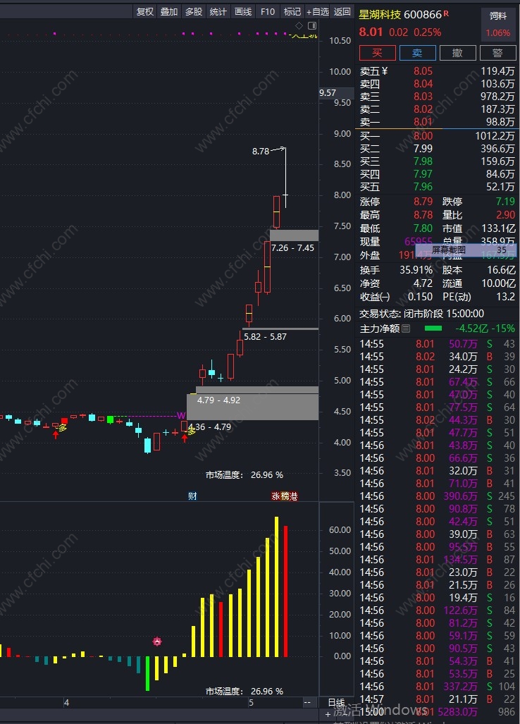Click the plus button at bottom bar

click(x=328, y=714)
